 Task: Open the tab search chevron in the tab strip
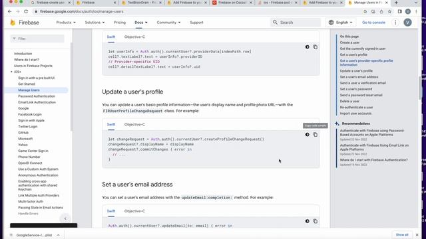tap(416, 3)
